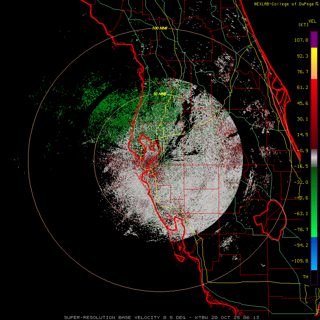Select the 76.7 scale value
Screen dimensions: 320x320
click(x=303, y=71)
